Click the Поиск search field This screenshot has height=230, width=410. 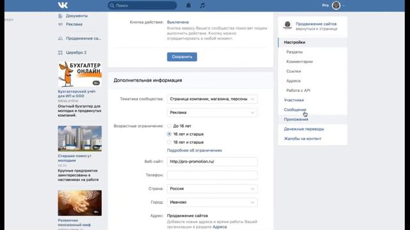pyautogui.click(x=142, y=6)
